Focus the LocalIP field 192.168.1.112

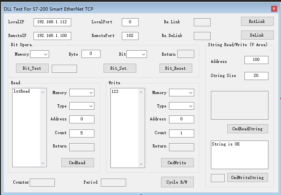(x=52, y=22)
